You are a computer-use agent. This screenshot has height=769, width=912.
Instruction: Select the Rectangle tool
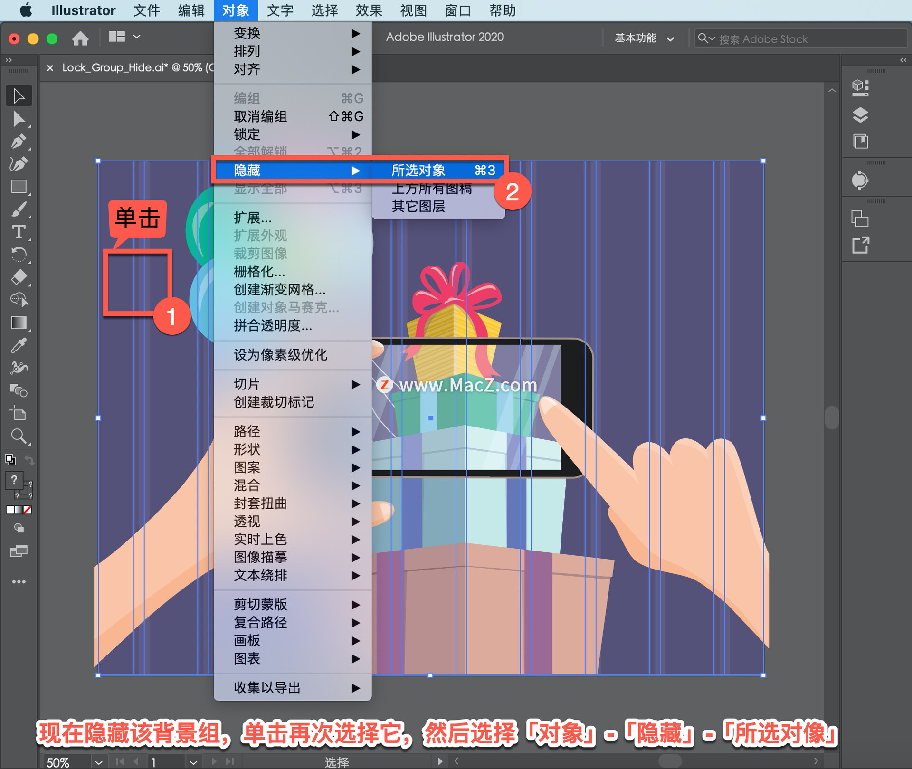point(19,187)
